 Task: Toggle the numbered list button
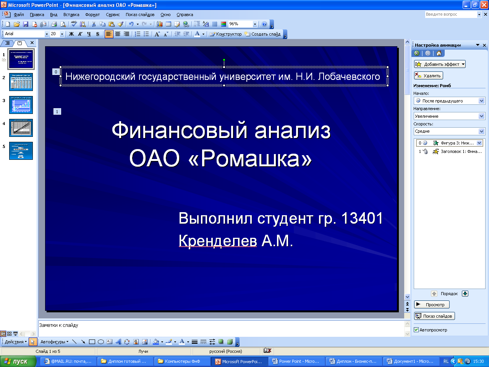pos(138,34)
